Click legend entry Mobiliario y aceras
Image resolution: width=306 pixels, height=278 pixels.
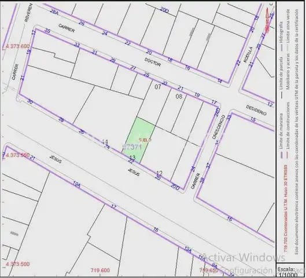click(288, 71)
